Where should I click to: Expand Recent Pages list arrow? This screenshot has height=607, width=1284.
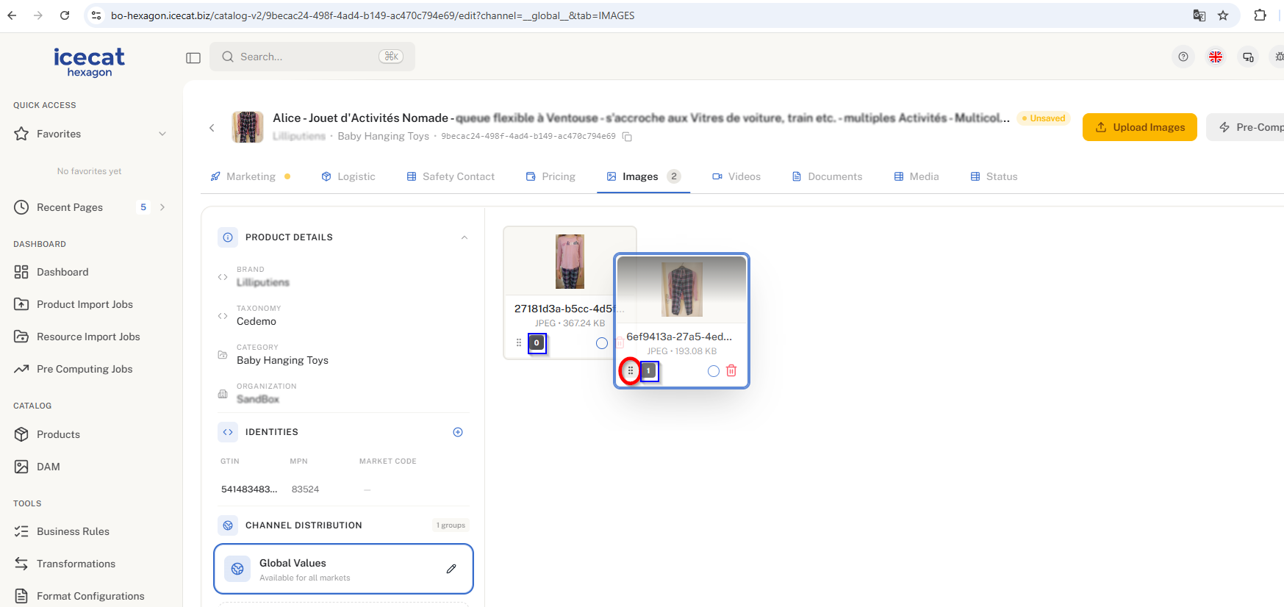point(162,207)
